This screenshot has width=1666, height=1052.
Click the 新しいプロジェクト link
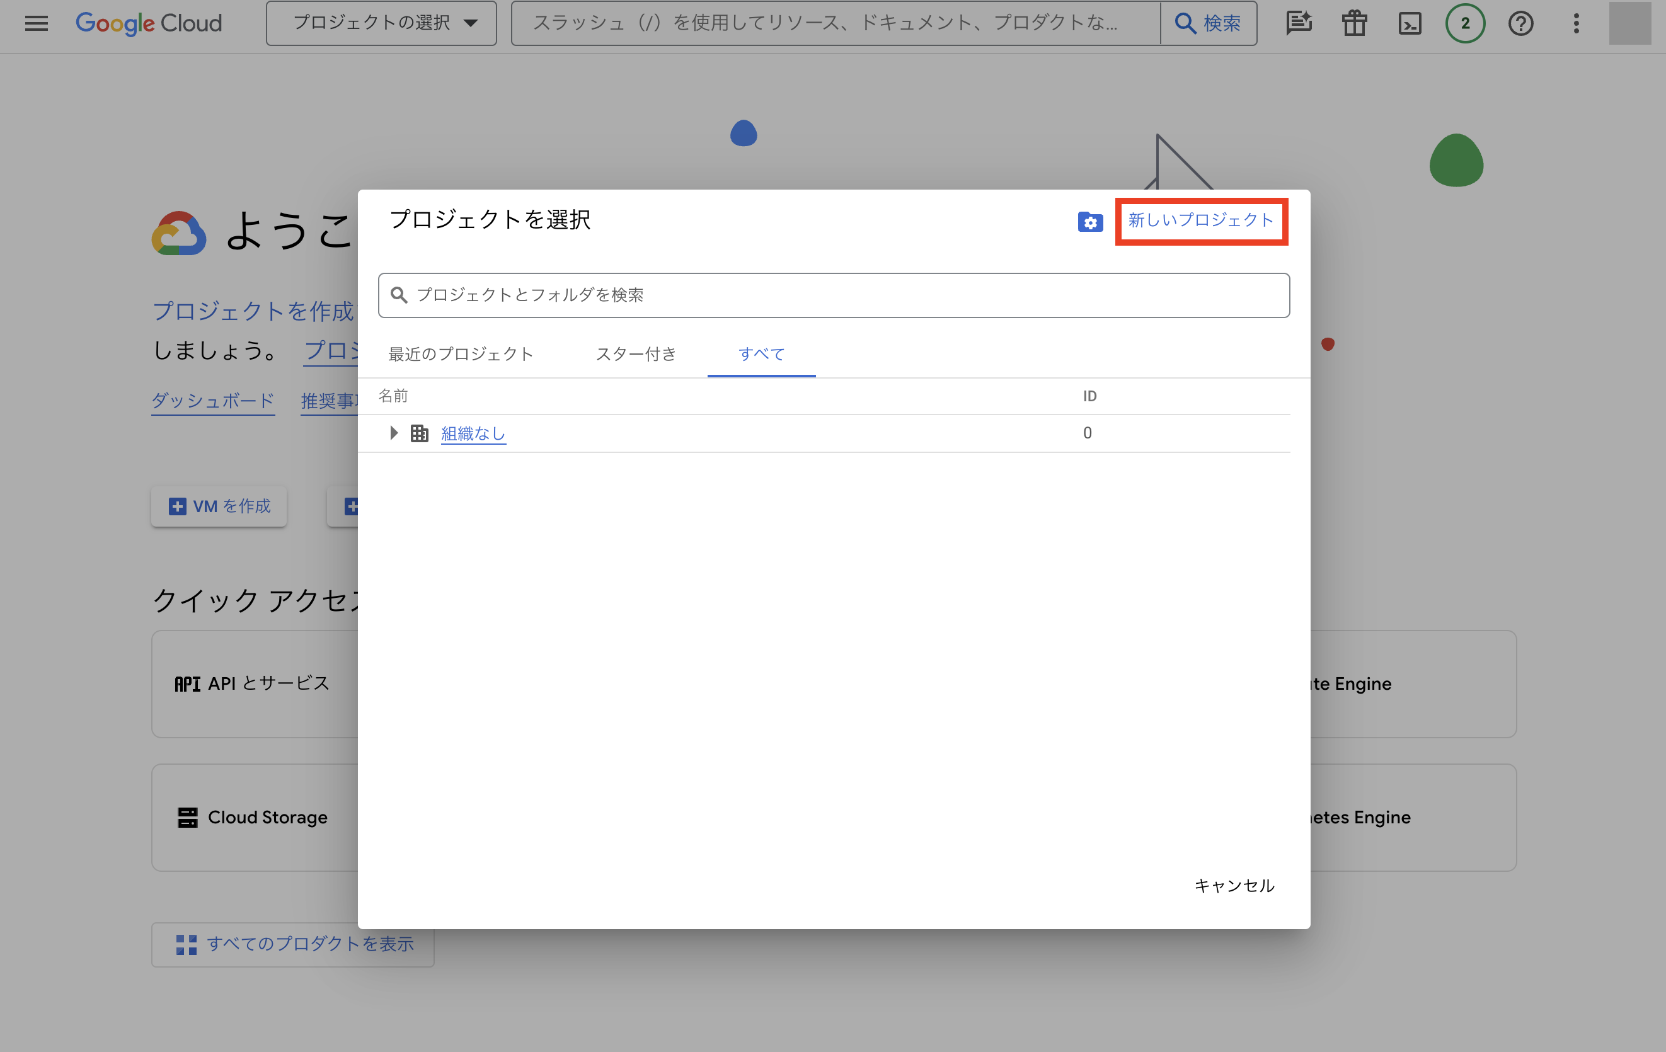(1200, 220)
